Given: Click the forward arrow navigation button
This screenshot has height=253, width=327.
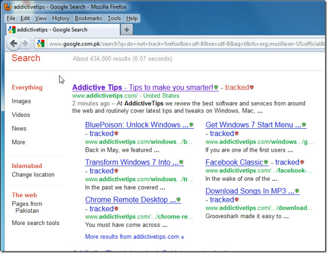Looking at the screenshot, I should tap(25, 44).
